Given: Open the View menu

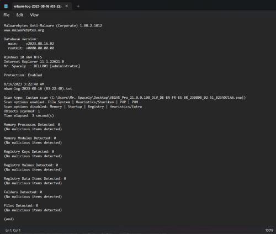Looking at the screenshot, I should [x=34, y=15].
